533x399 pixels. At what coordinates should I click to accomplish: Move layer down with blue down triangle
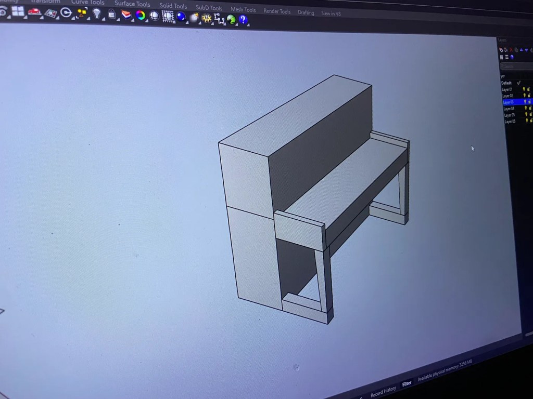tap(526, 50)
